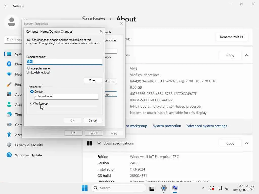The image size is (259, 194).
Task: Click the Windows logo next to Windows specifications
Action: tap(90, 143)
